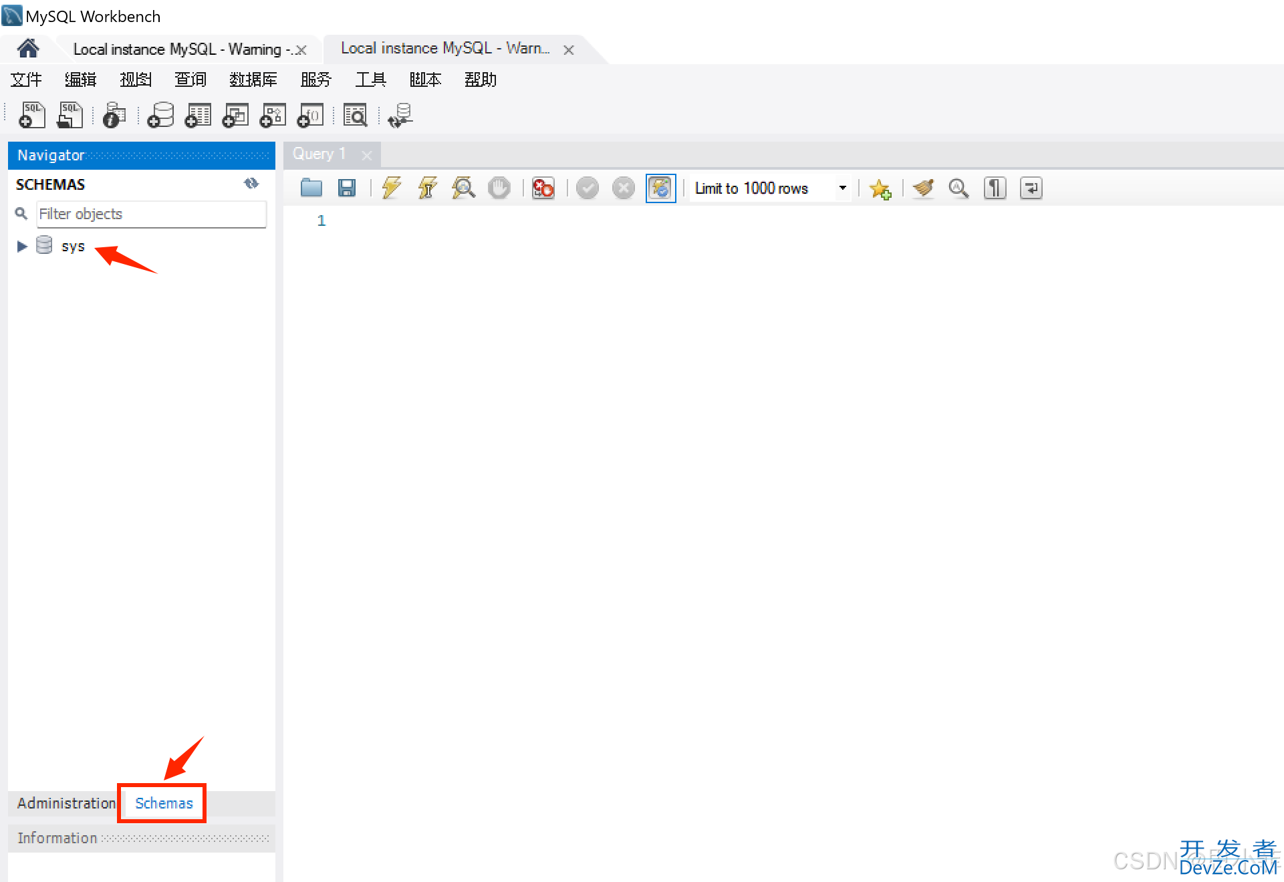Image resolution: width=1284 pixels, height=882 pixels.
Task: Toggle the auto-commit mode button
Action: pos(660,188)
